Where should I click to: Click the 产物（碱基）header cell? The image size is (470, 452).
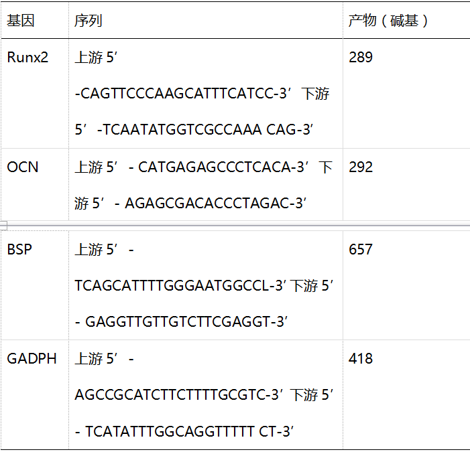[388, 21]
